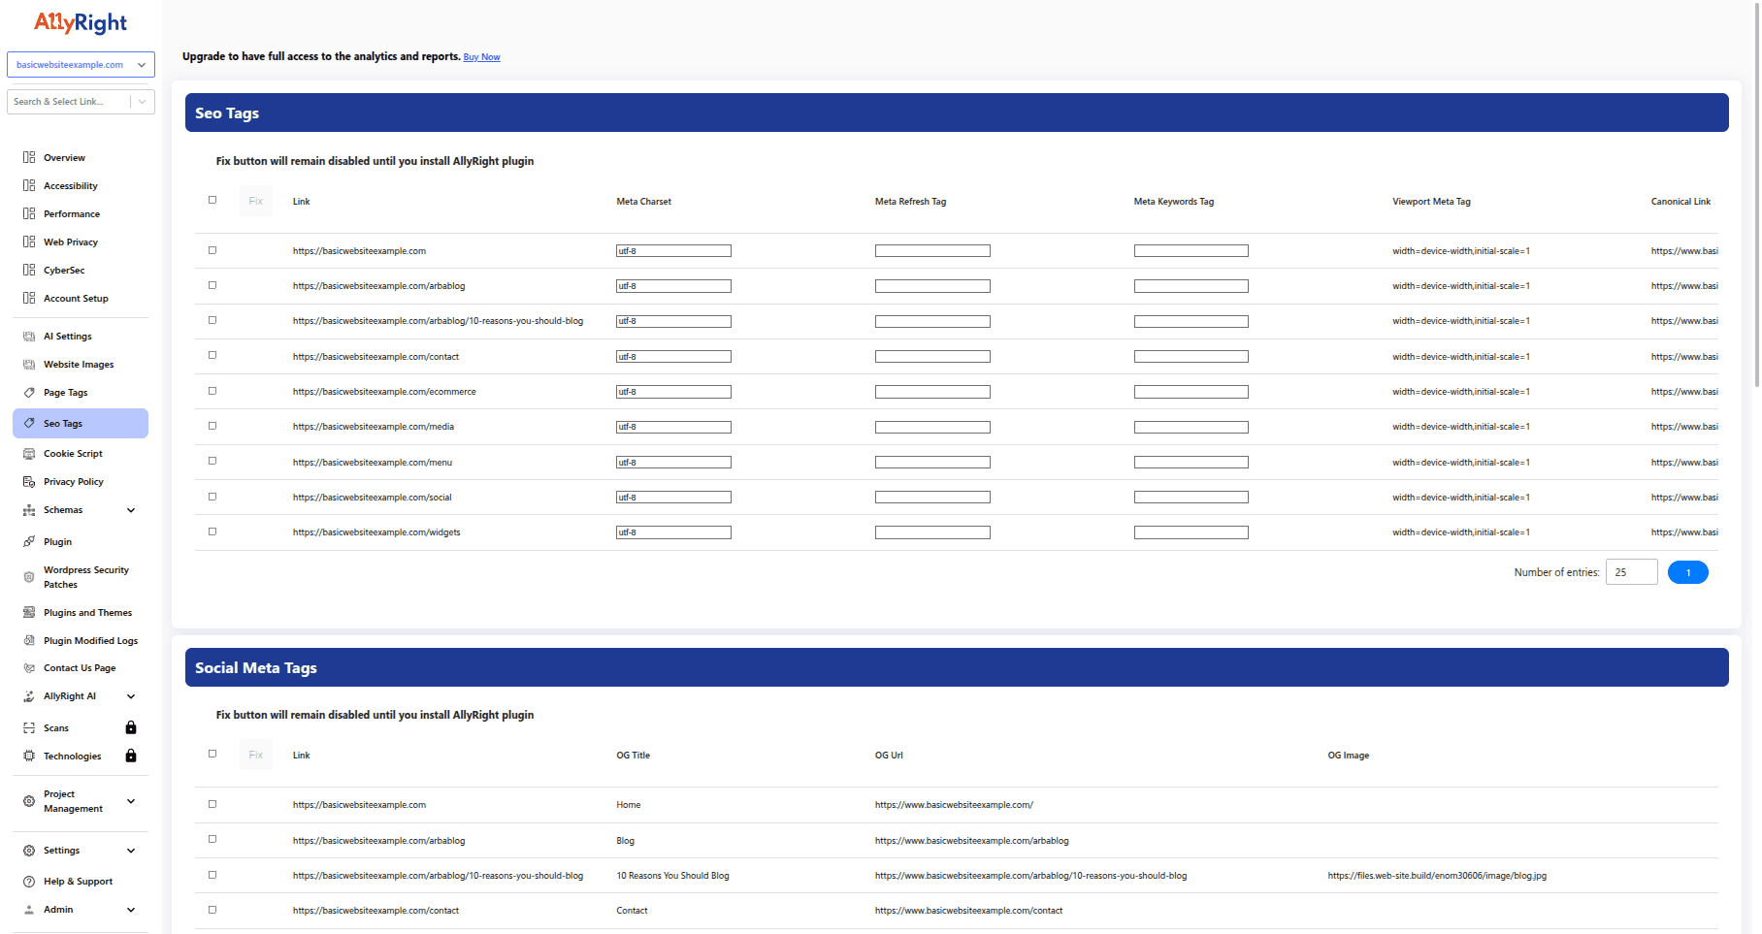Click the CyberSec shield icon
The image size is (1762, 934).
29,270
